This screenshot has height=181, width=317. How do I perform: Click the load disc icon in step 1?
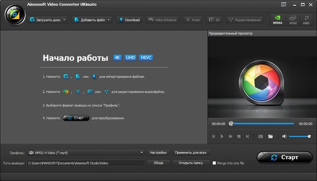66,77
